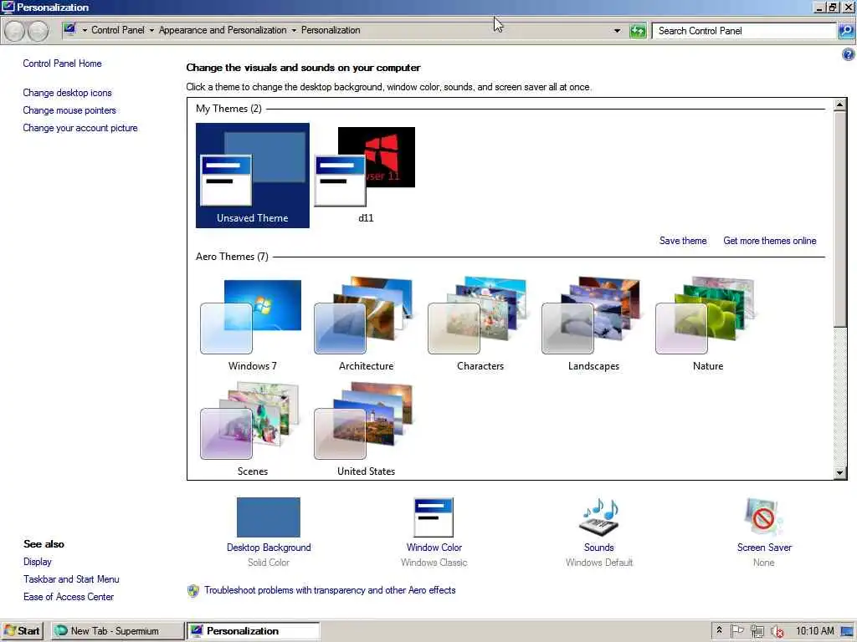Click the themes list scroll up arrow
The height and width of the screenshot is (642, 857).
pos(840,104)
